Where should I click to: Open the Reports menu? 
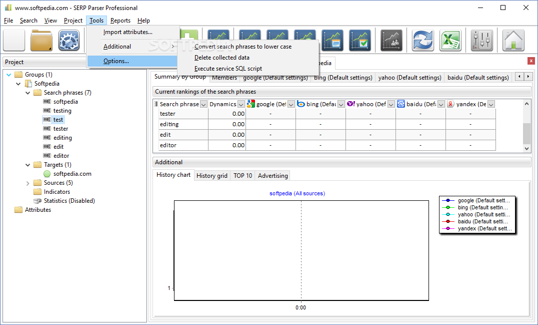(120, 21)
